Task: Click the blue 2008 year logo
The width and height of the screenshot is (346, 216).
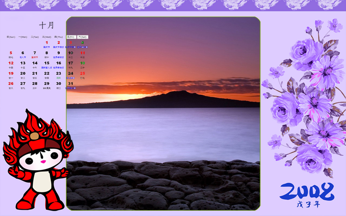Action: [x=307, y=191]
